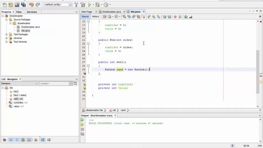
Task: Toggle Highlight Search in editor toolbar
Action: click(x=138, y=16)
